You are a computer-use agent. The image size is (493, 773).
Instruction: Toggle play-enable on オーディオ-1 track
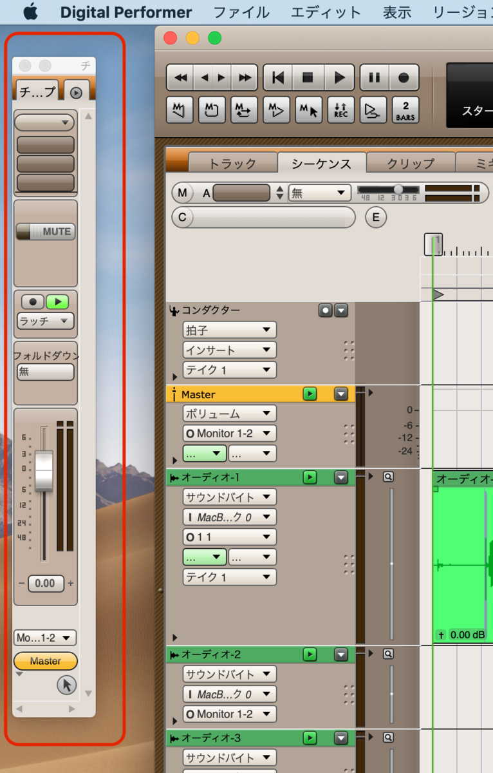coord(310,477)
